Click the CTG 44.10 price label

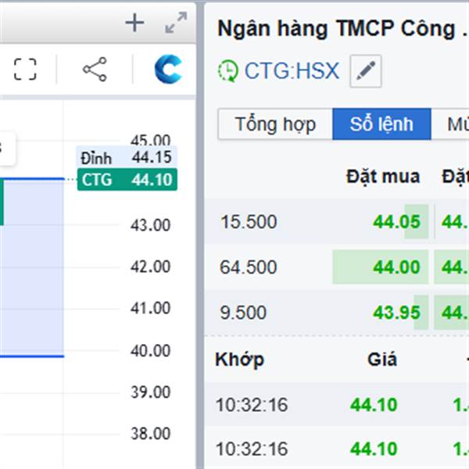[x=127, y=180]
